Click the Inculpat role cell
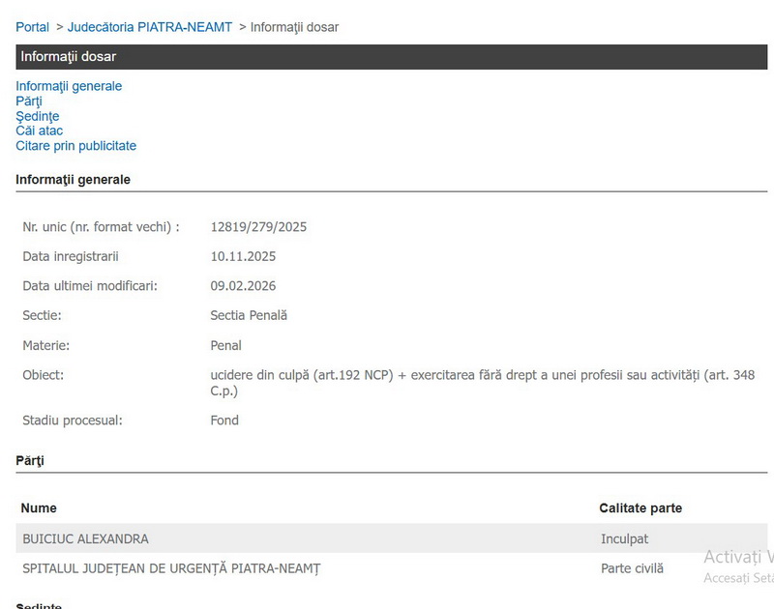Screen dimensions: 774x609 624,539
